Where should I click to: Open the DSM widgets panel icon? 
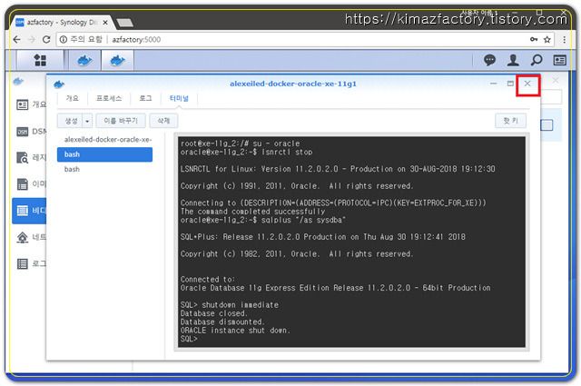[559, 60]
